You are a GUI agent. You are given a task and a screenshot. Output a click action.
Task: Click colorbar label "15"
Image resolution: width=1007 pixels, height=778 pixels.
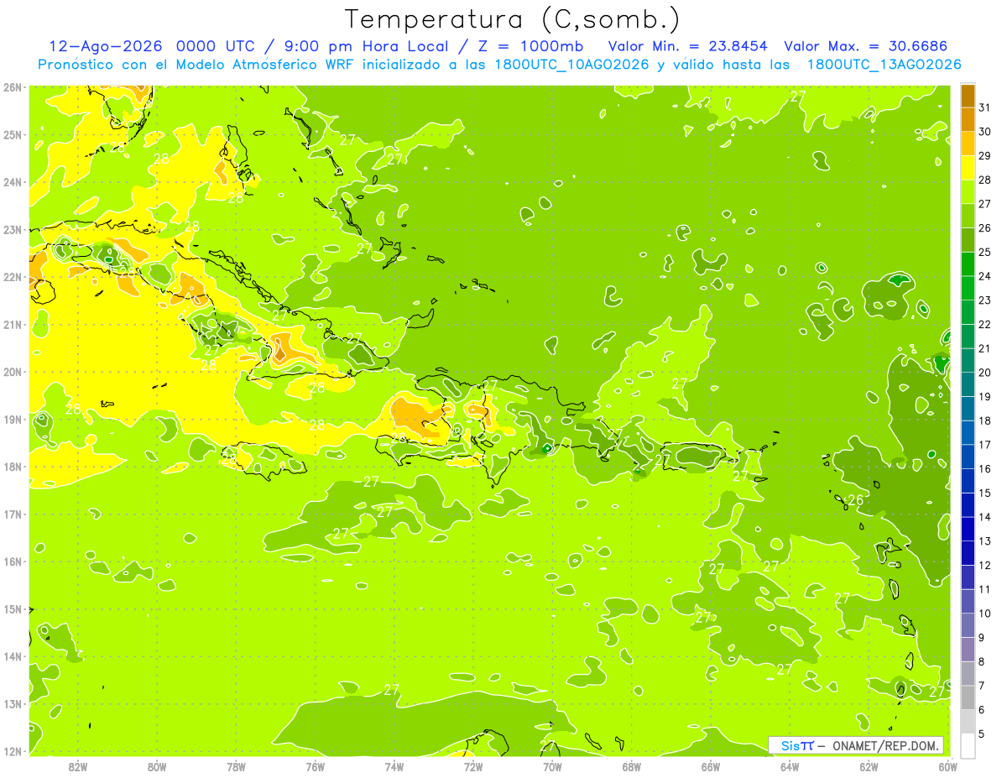tap(985, 493)
